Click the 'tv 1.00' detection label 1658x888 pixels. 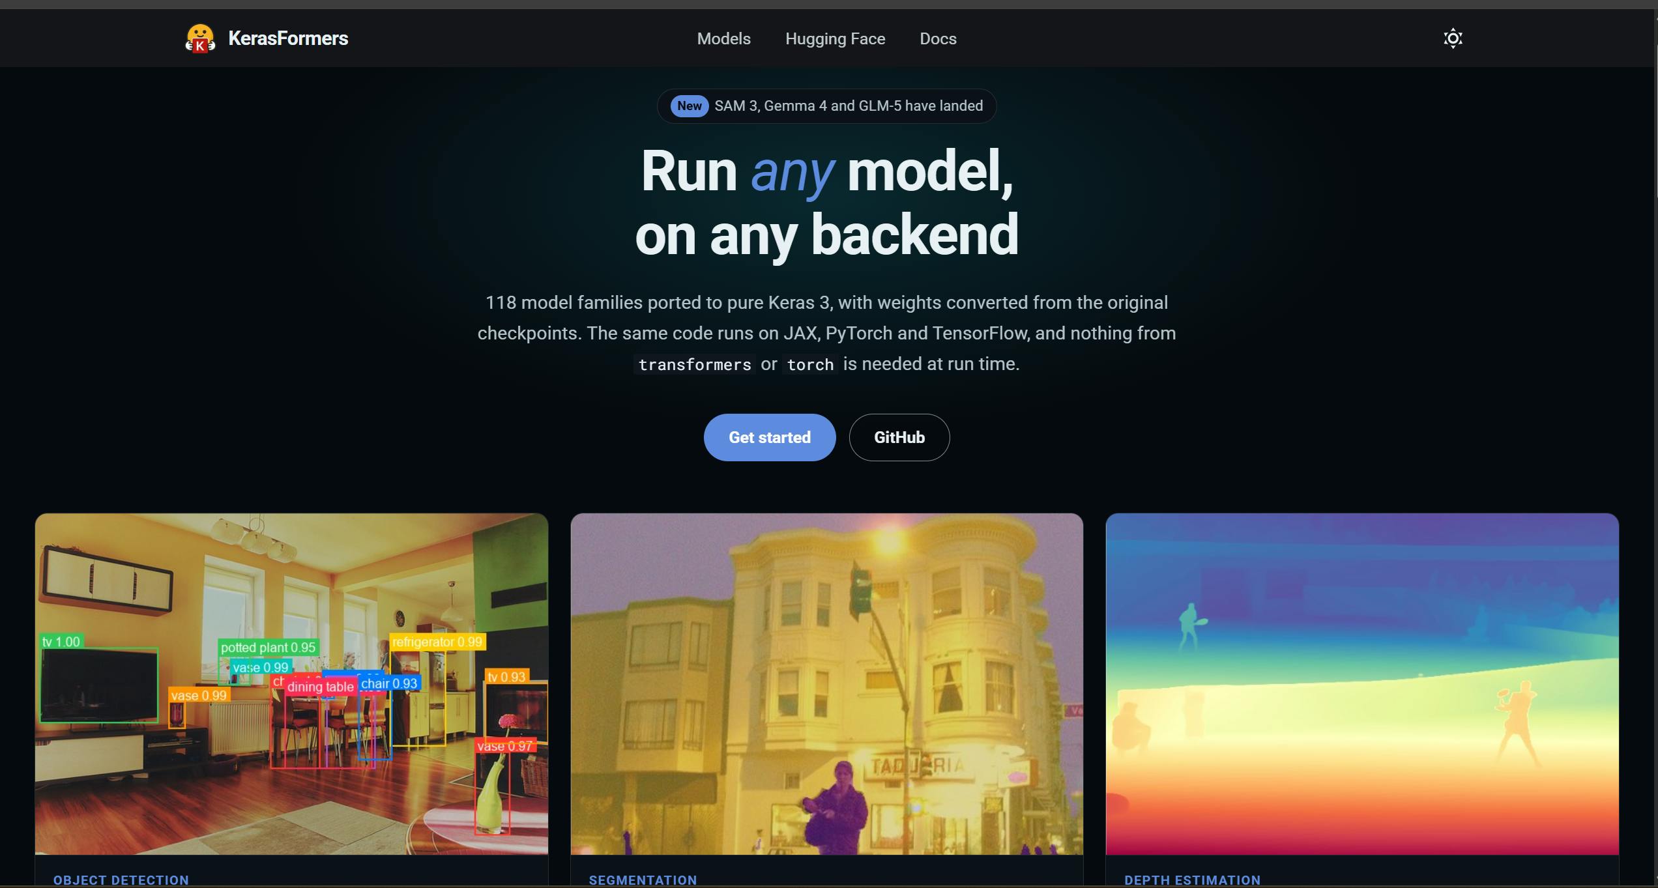[x=61, y=642]
